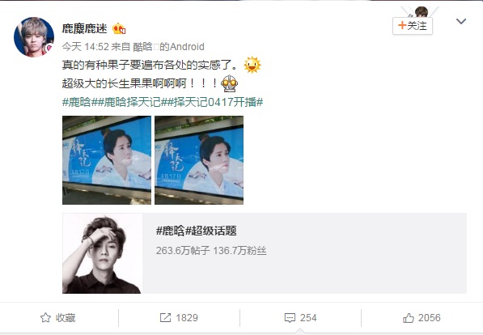Open the #鹿晗# hashtag link
The image size is (483, 335).
76,102
